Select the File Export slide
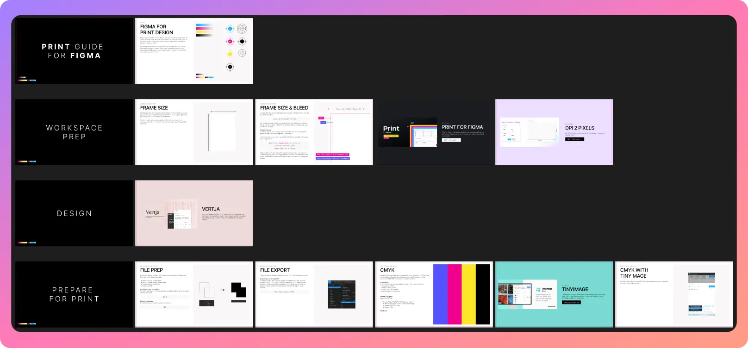 [314, 294]
